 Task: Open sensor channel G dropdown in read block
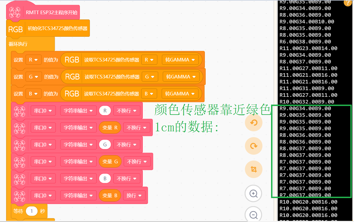(150, 77)
